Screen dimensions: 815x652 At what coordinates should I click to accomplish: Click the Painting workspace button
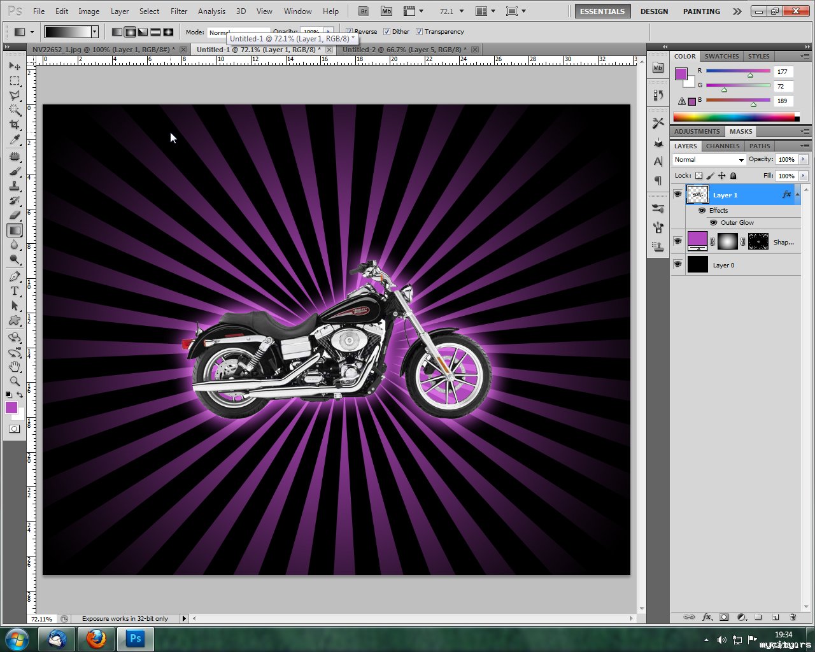point(701,11)
